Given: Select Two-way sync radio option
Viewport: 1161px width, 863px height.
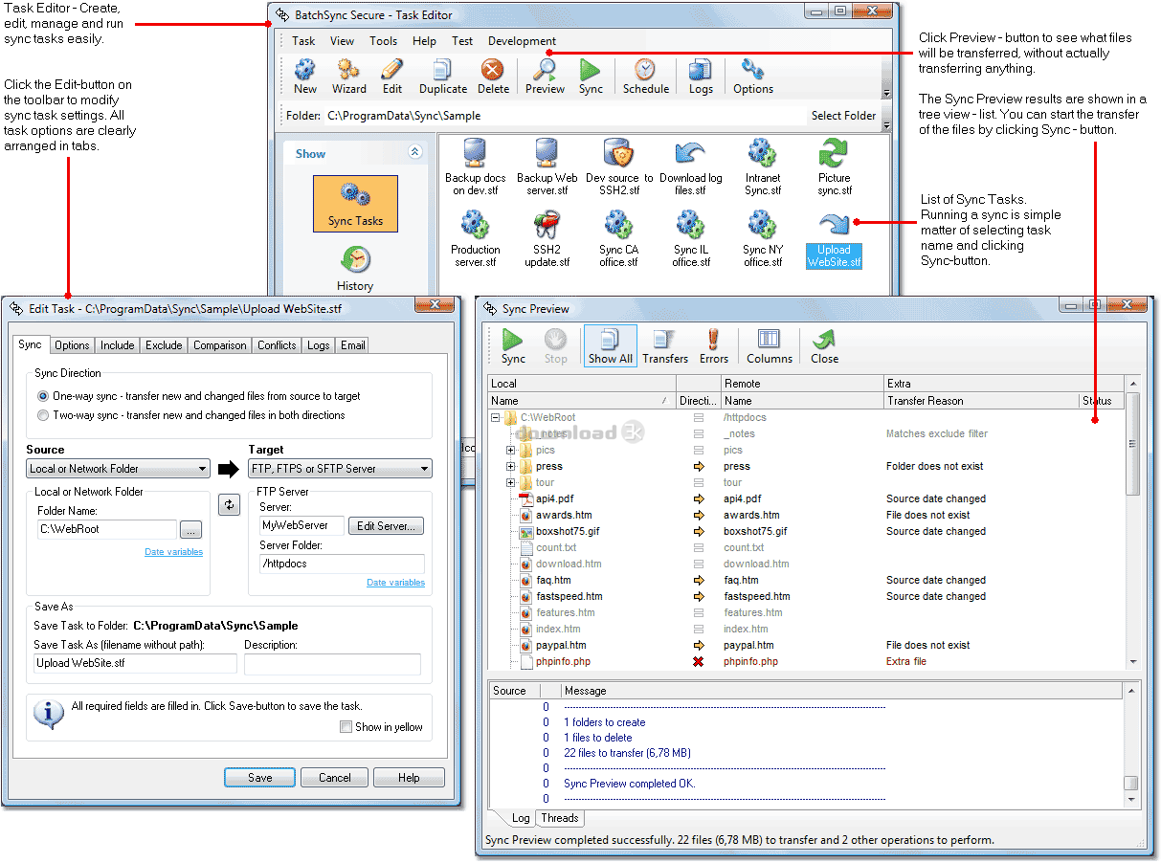Looking at the screenshot, I should pos(42,415).
